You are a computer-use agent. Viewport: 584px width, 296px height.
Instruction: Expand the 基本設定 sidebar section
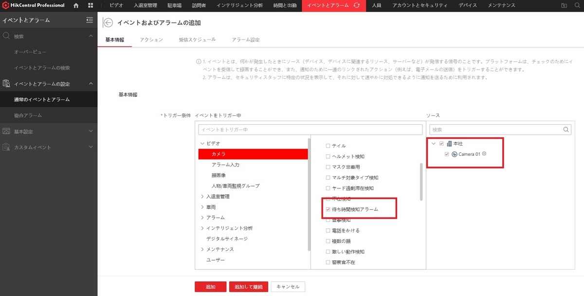click(x=91, y=131)
